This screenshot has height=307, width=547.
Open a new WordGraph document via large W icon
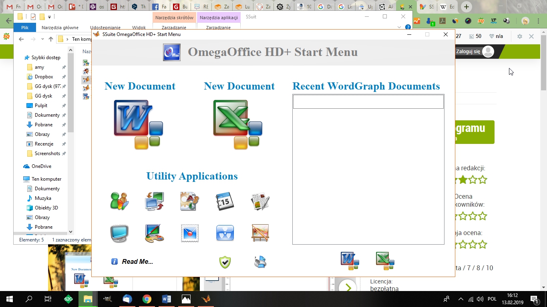point(138,125)
